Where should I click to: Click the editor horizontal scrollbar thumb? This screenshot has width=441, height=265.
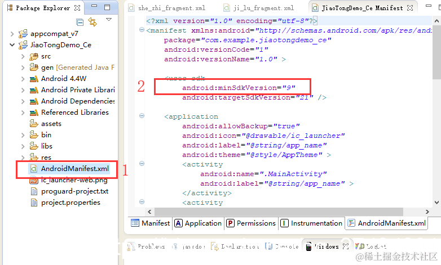tap(279, 212)
